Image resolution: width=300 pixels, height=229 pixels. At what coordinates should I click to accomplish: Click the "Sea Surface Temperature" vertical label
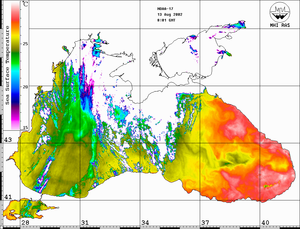point(7,65)
